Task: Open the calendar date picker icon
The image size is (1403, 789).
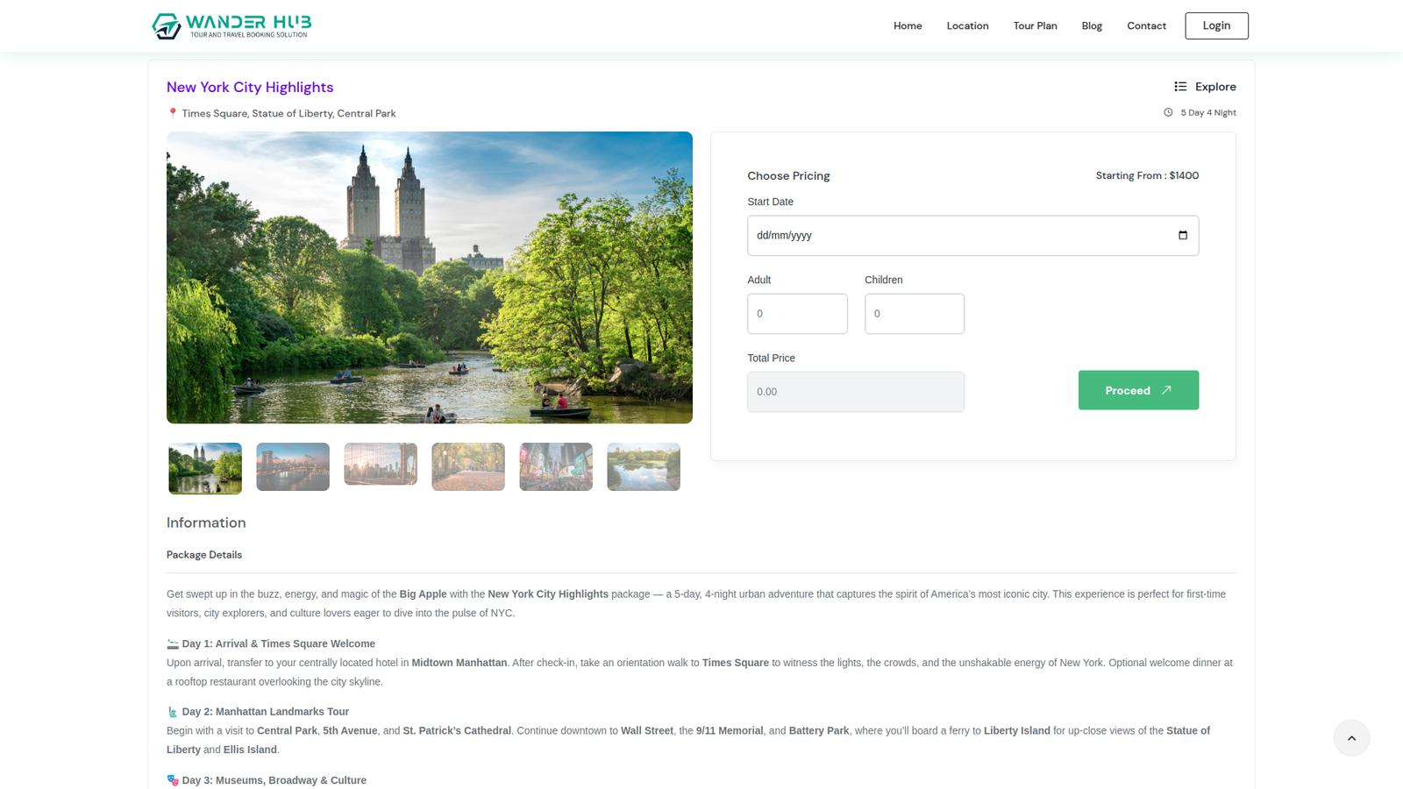Action: coord(1182,235)
